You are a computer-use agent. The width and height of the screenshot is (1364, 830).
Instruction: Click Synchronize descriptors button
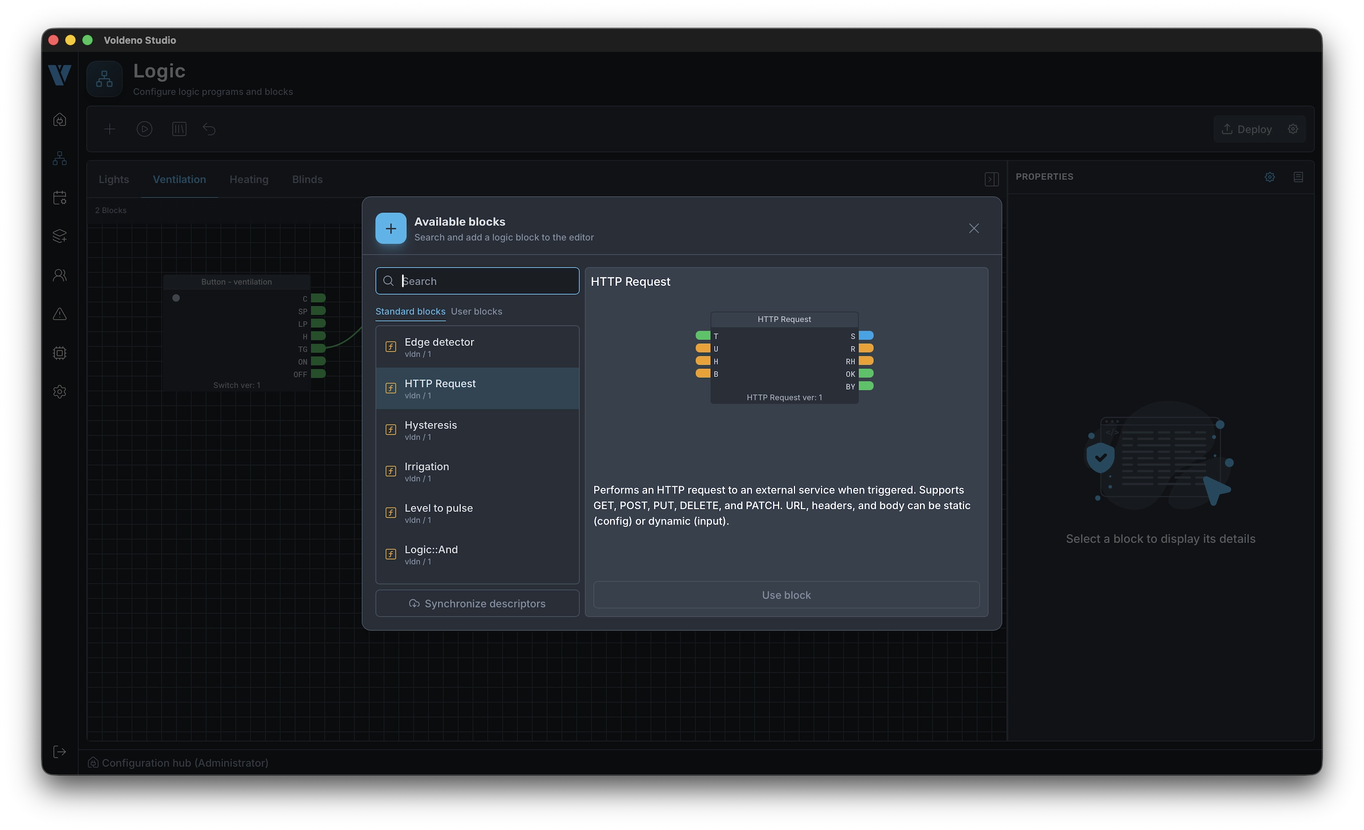[477, 603]
